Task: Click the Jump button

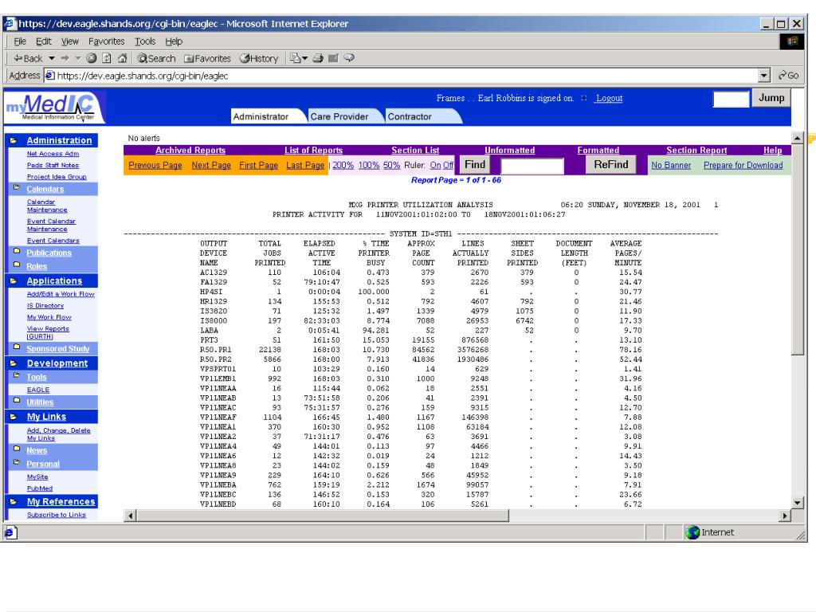Action: 771,98
